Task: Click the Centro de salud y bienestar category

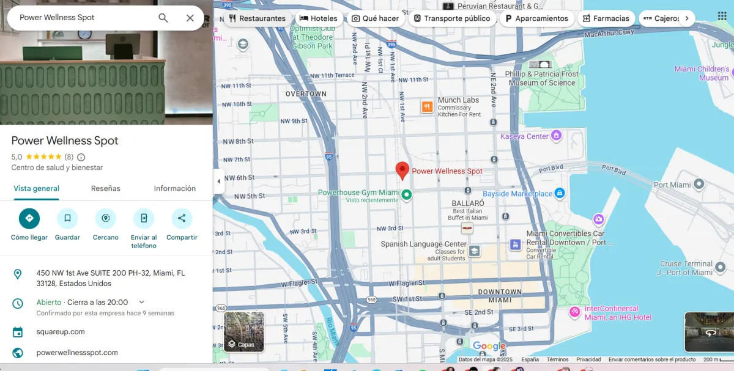Action: (x=57, y=167)
